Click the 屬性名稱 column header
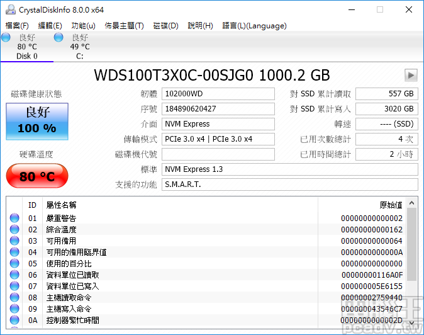 (x=62, y=205)
